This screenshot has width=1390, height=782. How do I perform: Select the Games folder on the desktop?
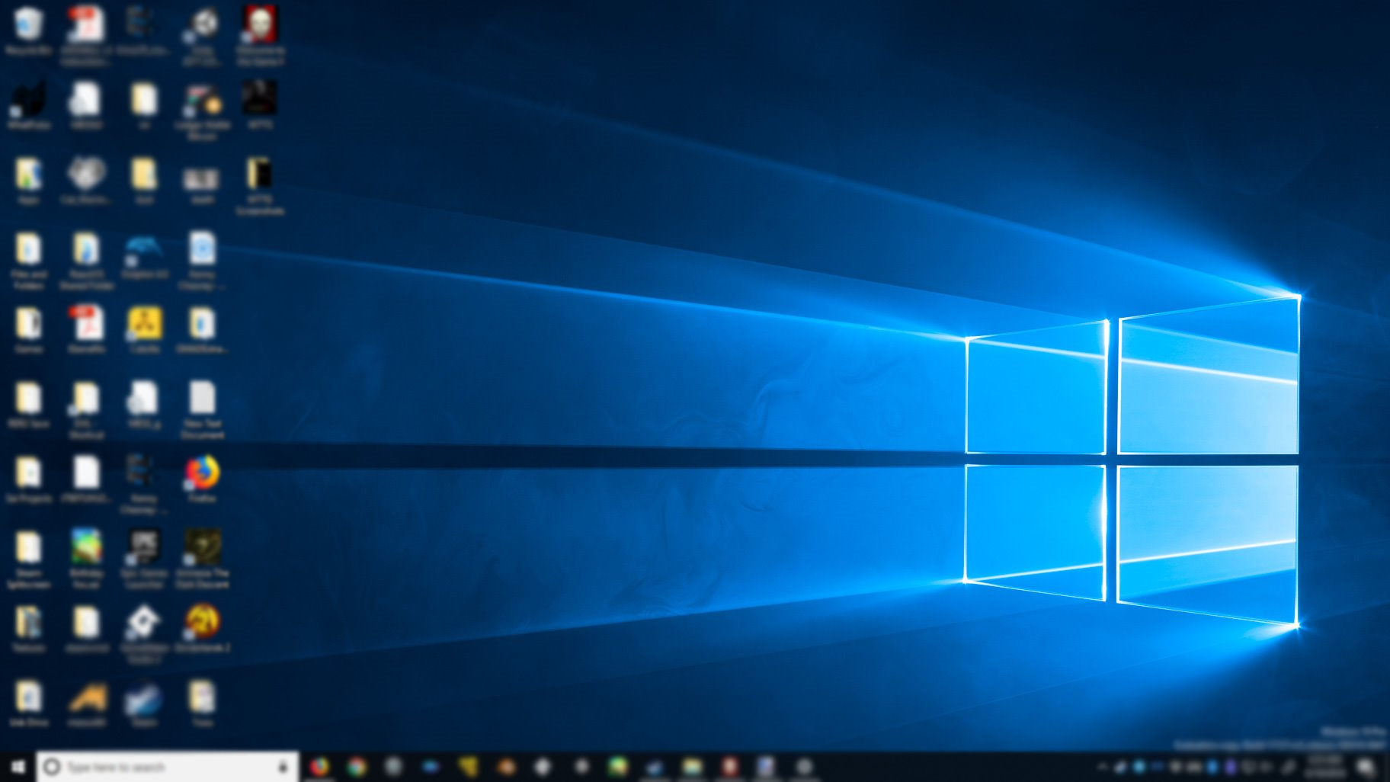tap(28, 330)
